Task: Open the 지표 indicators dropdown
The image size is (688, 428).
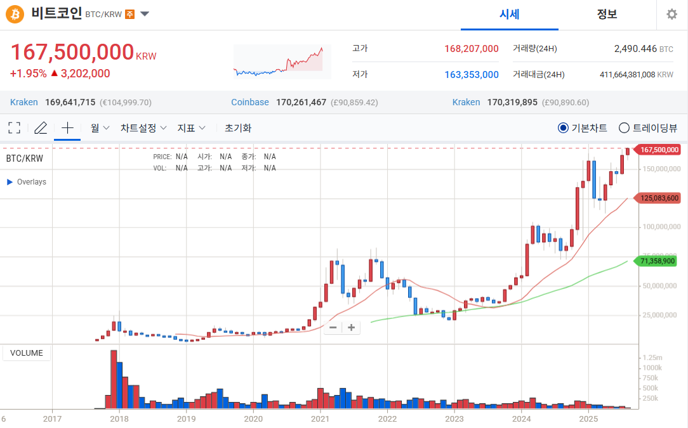Action: coord(191,128)
